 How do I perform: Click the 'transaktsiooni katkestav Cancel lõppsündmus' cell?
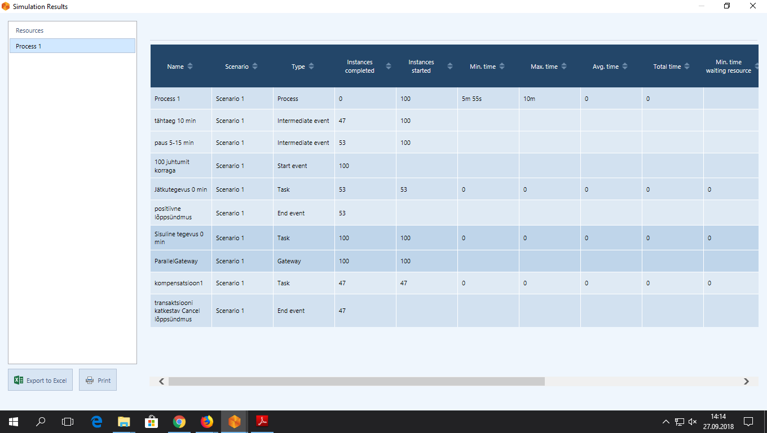181,311
